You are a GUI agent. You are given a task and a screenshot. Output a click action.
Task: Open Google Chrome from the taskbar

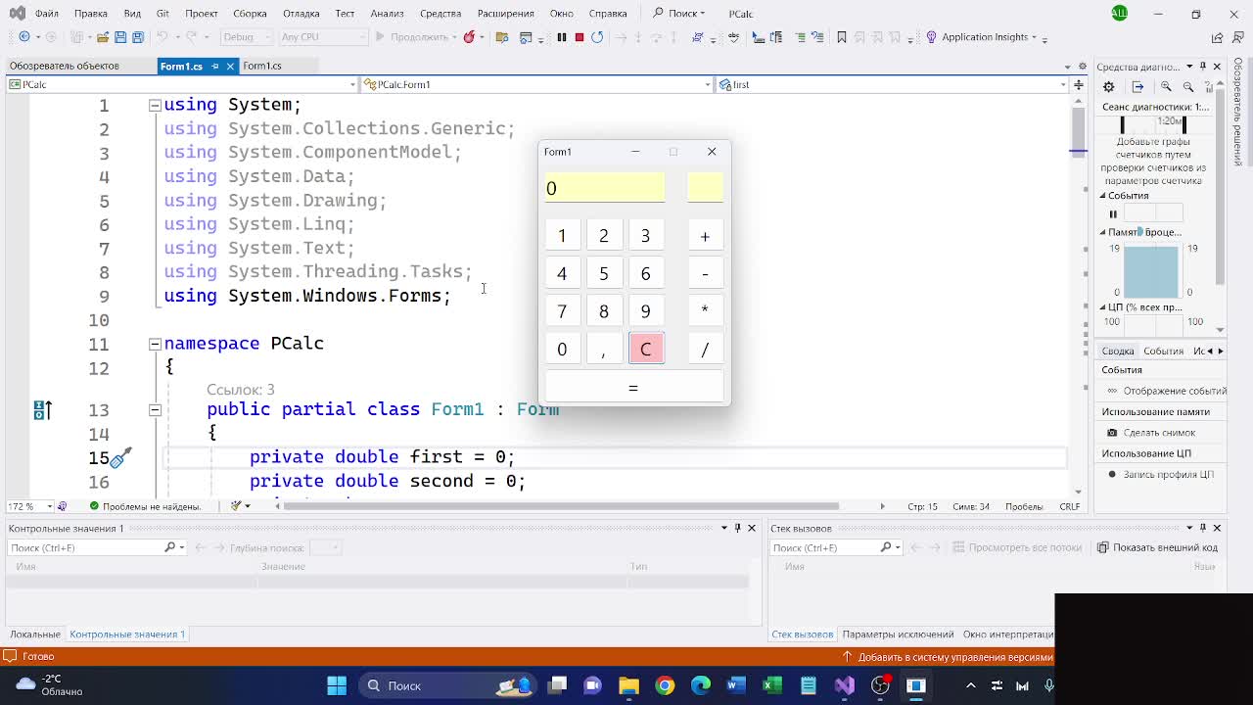665,685
